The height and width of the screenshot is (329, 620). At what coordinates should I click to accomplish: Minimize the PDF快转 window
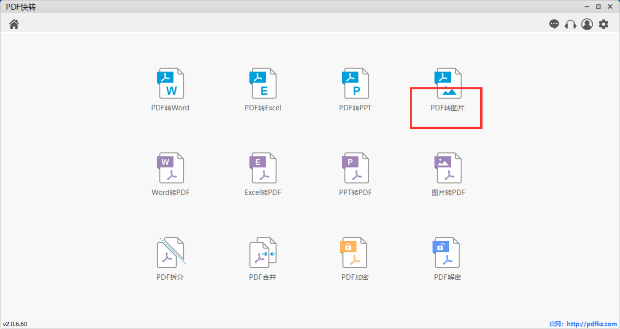pos(587,7)
